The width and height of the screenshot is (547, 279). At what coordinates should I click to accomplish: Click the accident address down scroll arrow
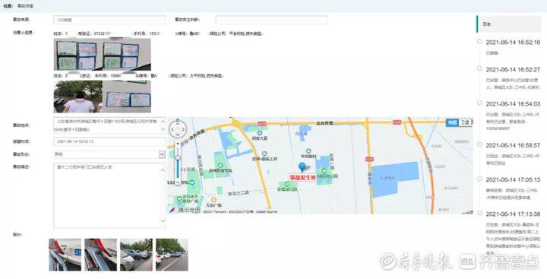(163, 129)
